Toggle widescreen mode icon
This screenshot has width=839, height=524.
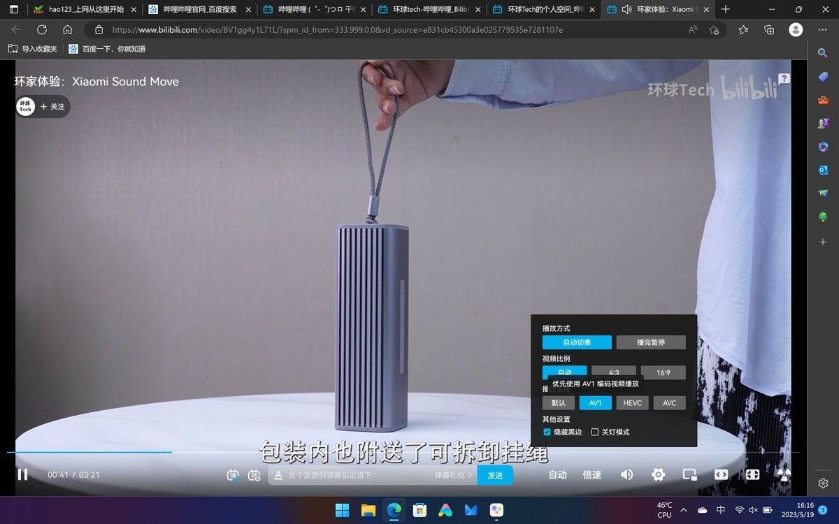(x=721, y=474)
